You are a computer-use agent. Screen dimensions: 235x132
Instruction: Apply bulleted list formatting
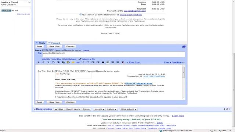(88, 62)
